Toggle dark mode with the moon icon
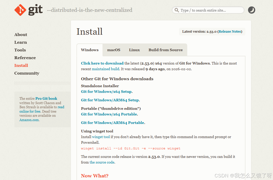 point(251,10)
